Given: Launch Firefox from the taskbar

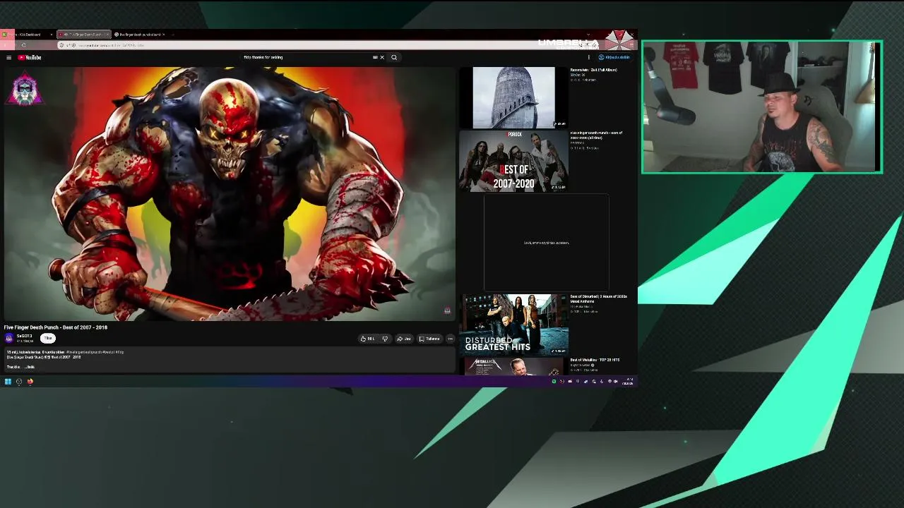Looking at the screenshot, I should (30, 382).
